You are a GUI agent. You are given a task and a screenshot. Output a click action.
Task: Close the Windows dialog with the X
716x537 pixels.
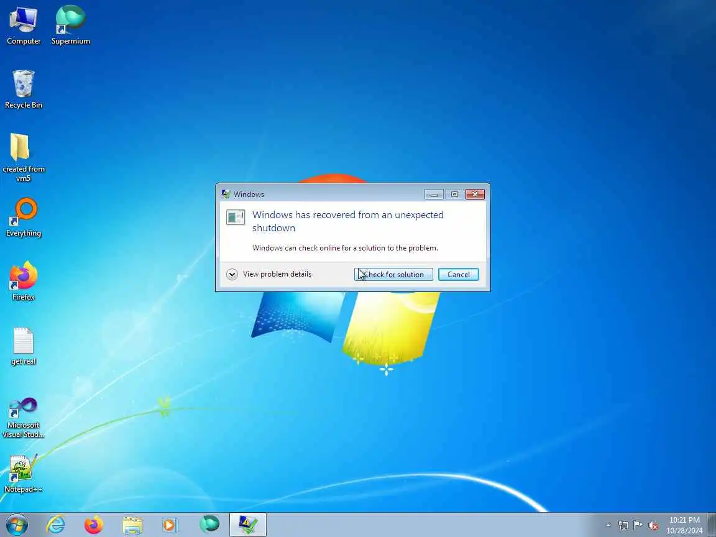pyautogui.click(x=475, y=195)
